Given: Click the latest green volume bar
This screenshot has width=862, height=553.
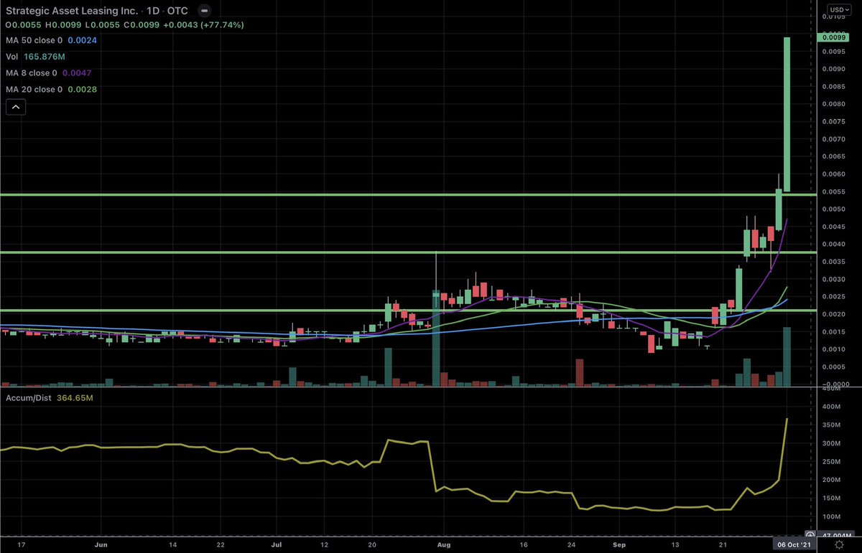Looking at the screenshot, I should (x=787, y=356).
